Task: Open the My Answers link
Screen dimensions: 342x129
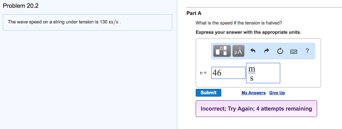Action: 253,93
